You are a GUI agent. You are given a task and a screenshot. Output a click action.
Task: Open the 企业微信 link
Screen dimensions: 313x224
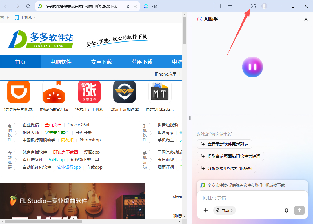coord(31,125)
